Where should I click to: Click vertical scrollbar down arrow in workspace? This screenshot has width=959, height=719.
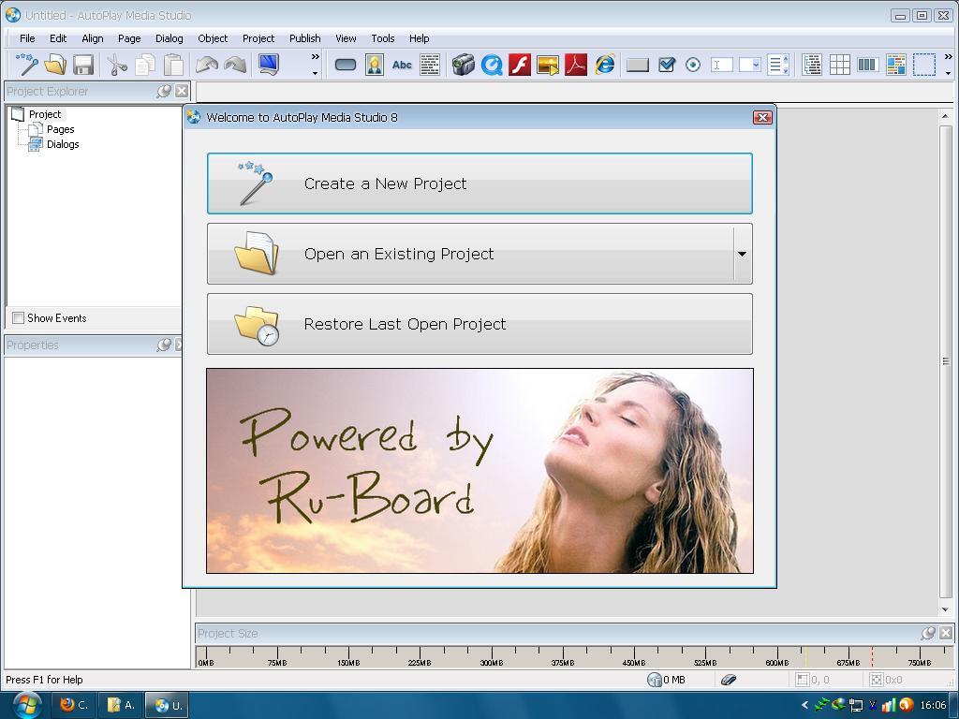pyautogui.click(x=946, y=609)
